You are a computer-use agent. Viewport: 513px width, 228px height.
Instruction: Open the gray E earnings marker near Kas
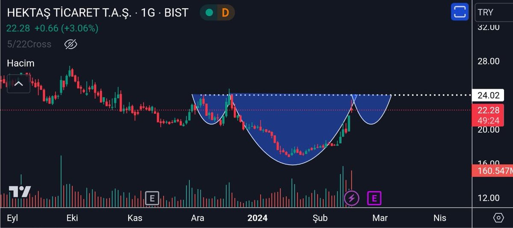coord(152,198)
